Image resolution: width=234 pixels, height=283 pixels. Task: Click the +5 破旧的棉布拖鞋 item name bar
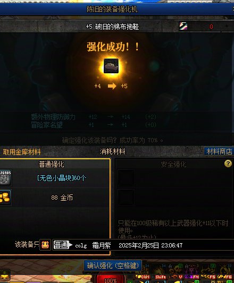tap(112, 27)
